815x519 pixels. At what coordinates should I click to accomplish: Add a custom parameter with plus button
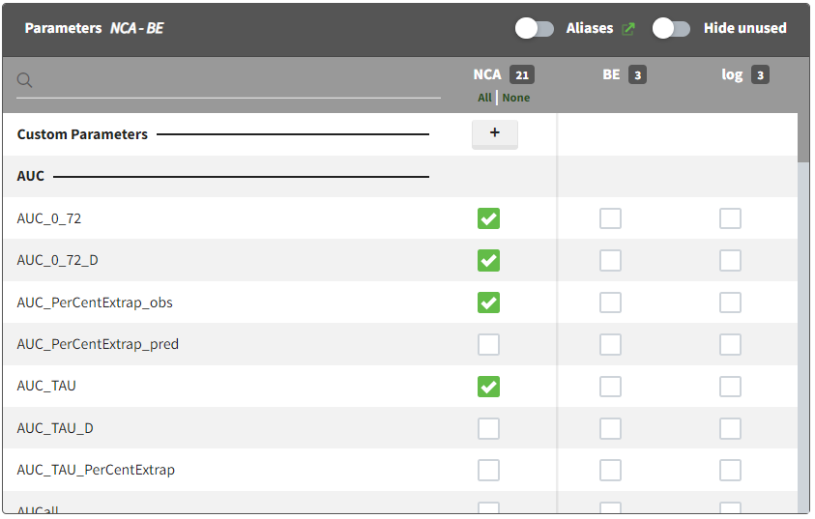[494, 133]
